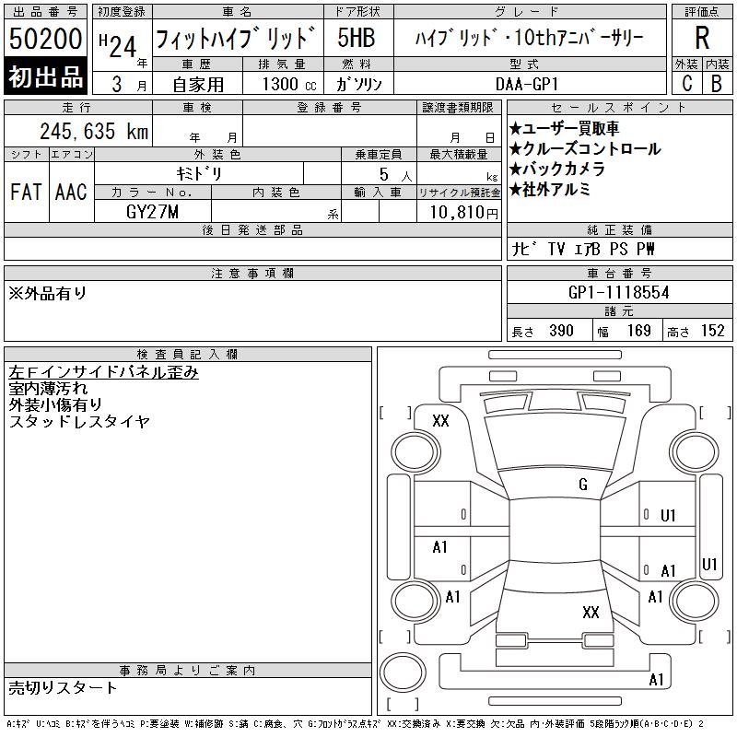This screenshot has width=737, height=737.
Task: Select sales point ★バックカメラ
Action: pos(557,169)
